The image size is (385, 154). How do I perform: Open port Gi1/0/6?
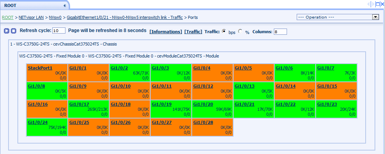pyautogui.click(x=284, y=68)
